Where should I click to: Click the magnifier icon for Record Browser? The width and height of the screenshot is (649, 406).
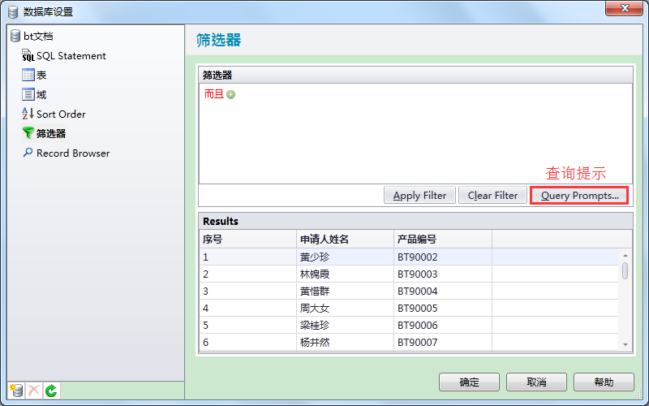[28, 153]
